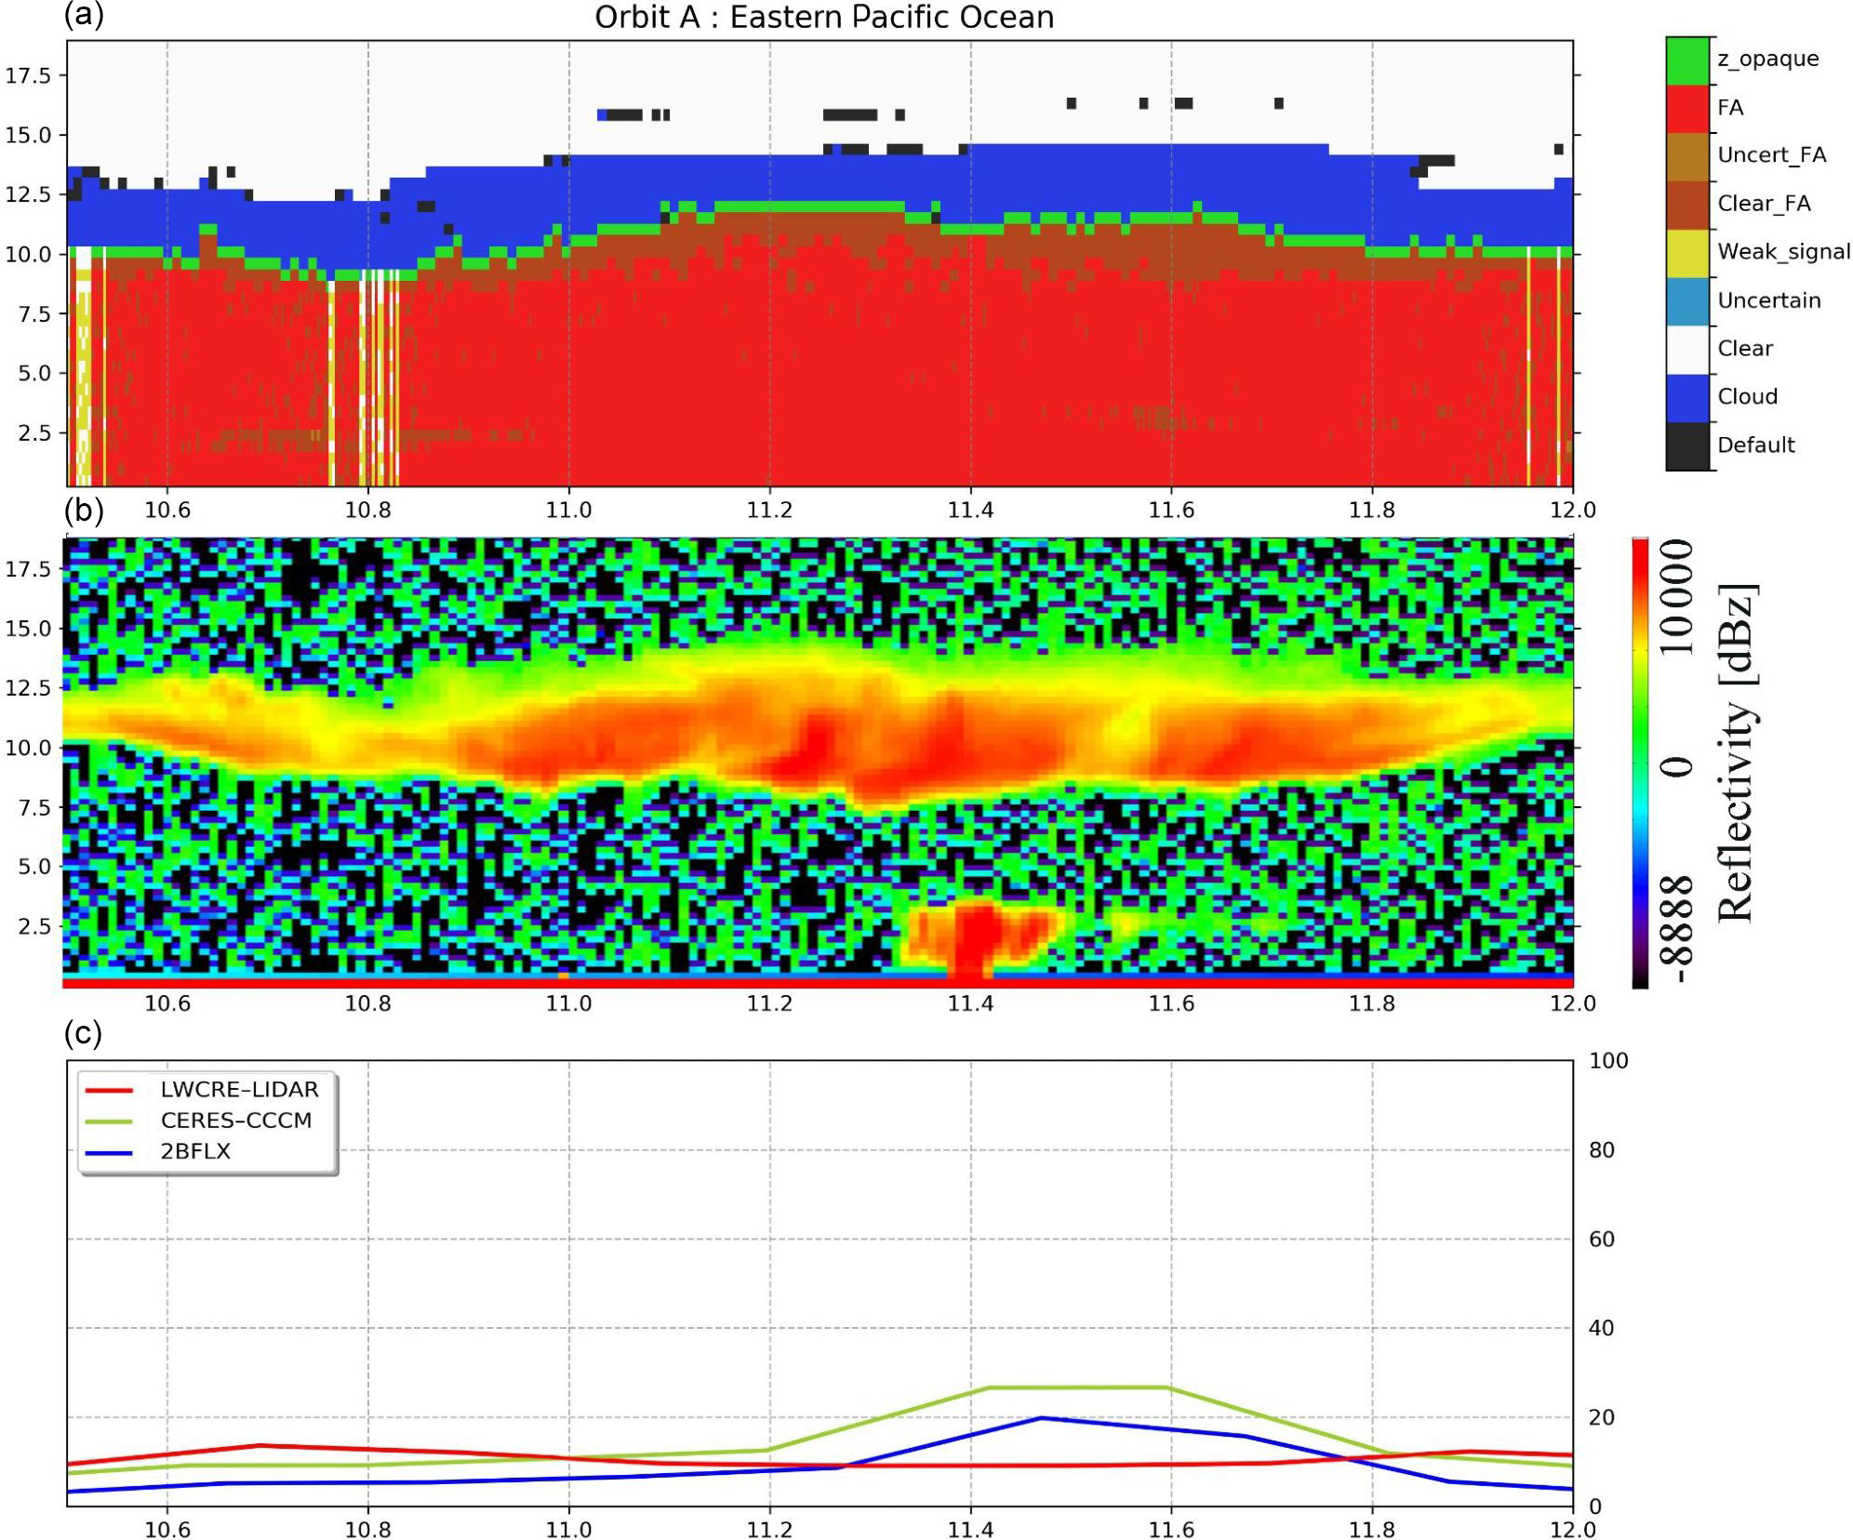Click the panel (c) label

[x=84, y=1033]
